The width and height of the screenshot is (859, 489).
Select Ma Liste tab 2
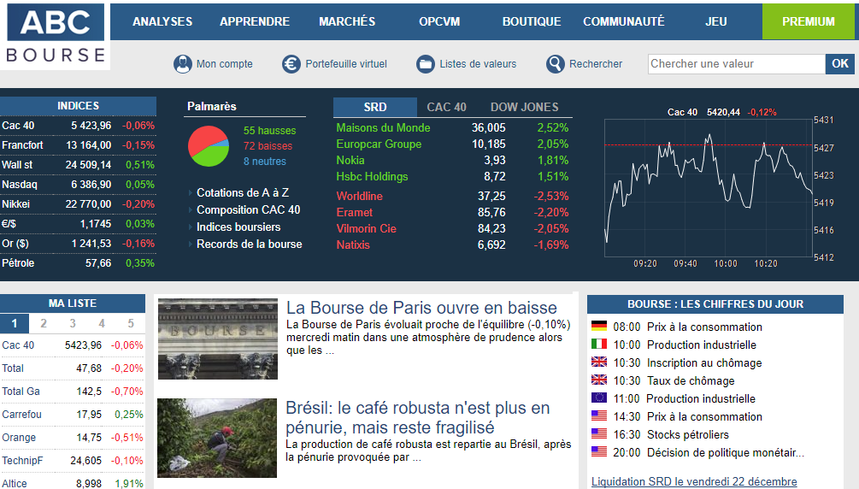coord(44,323)
